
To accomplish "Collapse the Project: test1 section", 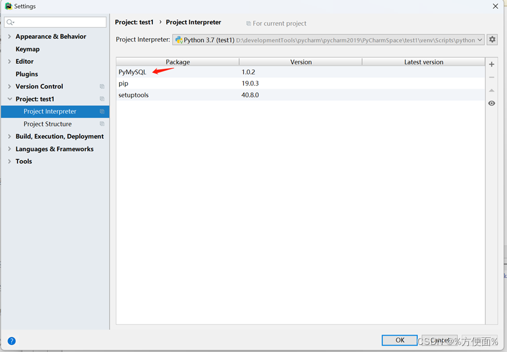I will click(x=9, y=99).
